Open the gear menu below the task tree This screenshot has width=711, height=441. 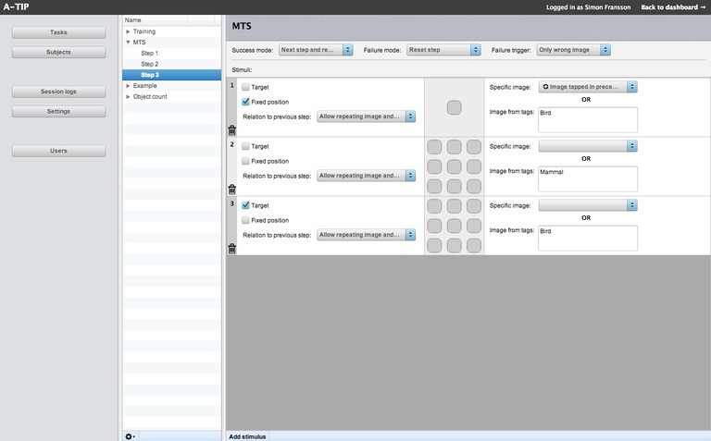130,435
